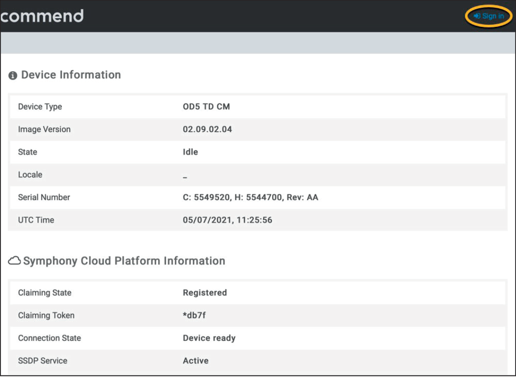The width and height of the screenshot is (516, 377).
Task: Click the info icon beside Device Information
Action: (13, 75)
